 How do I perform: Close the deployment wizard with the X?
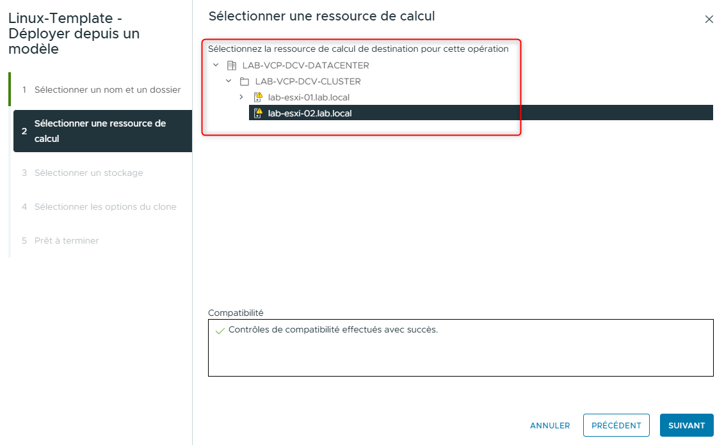(709, 19)
